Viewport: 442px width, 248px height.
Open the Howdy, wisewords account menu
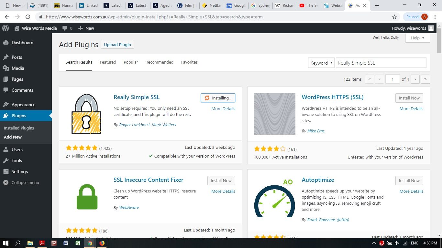(413, 28)
